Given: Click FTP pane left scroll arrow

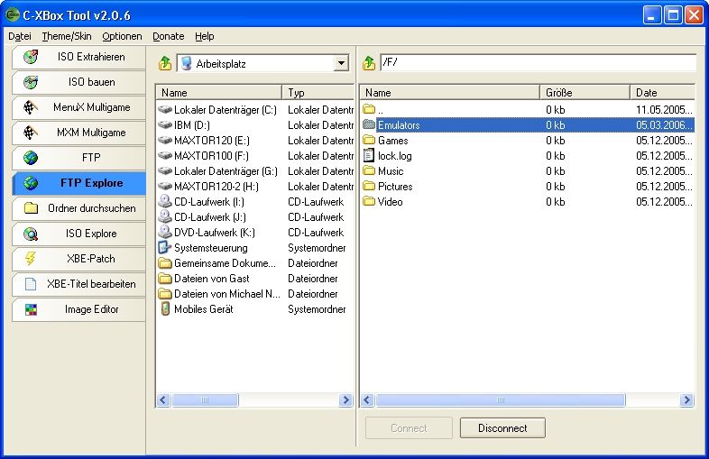Looking at the screenshot, I should 367,399.
